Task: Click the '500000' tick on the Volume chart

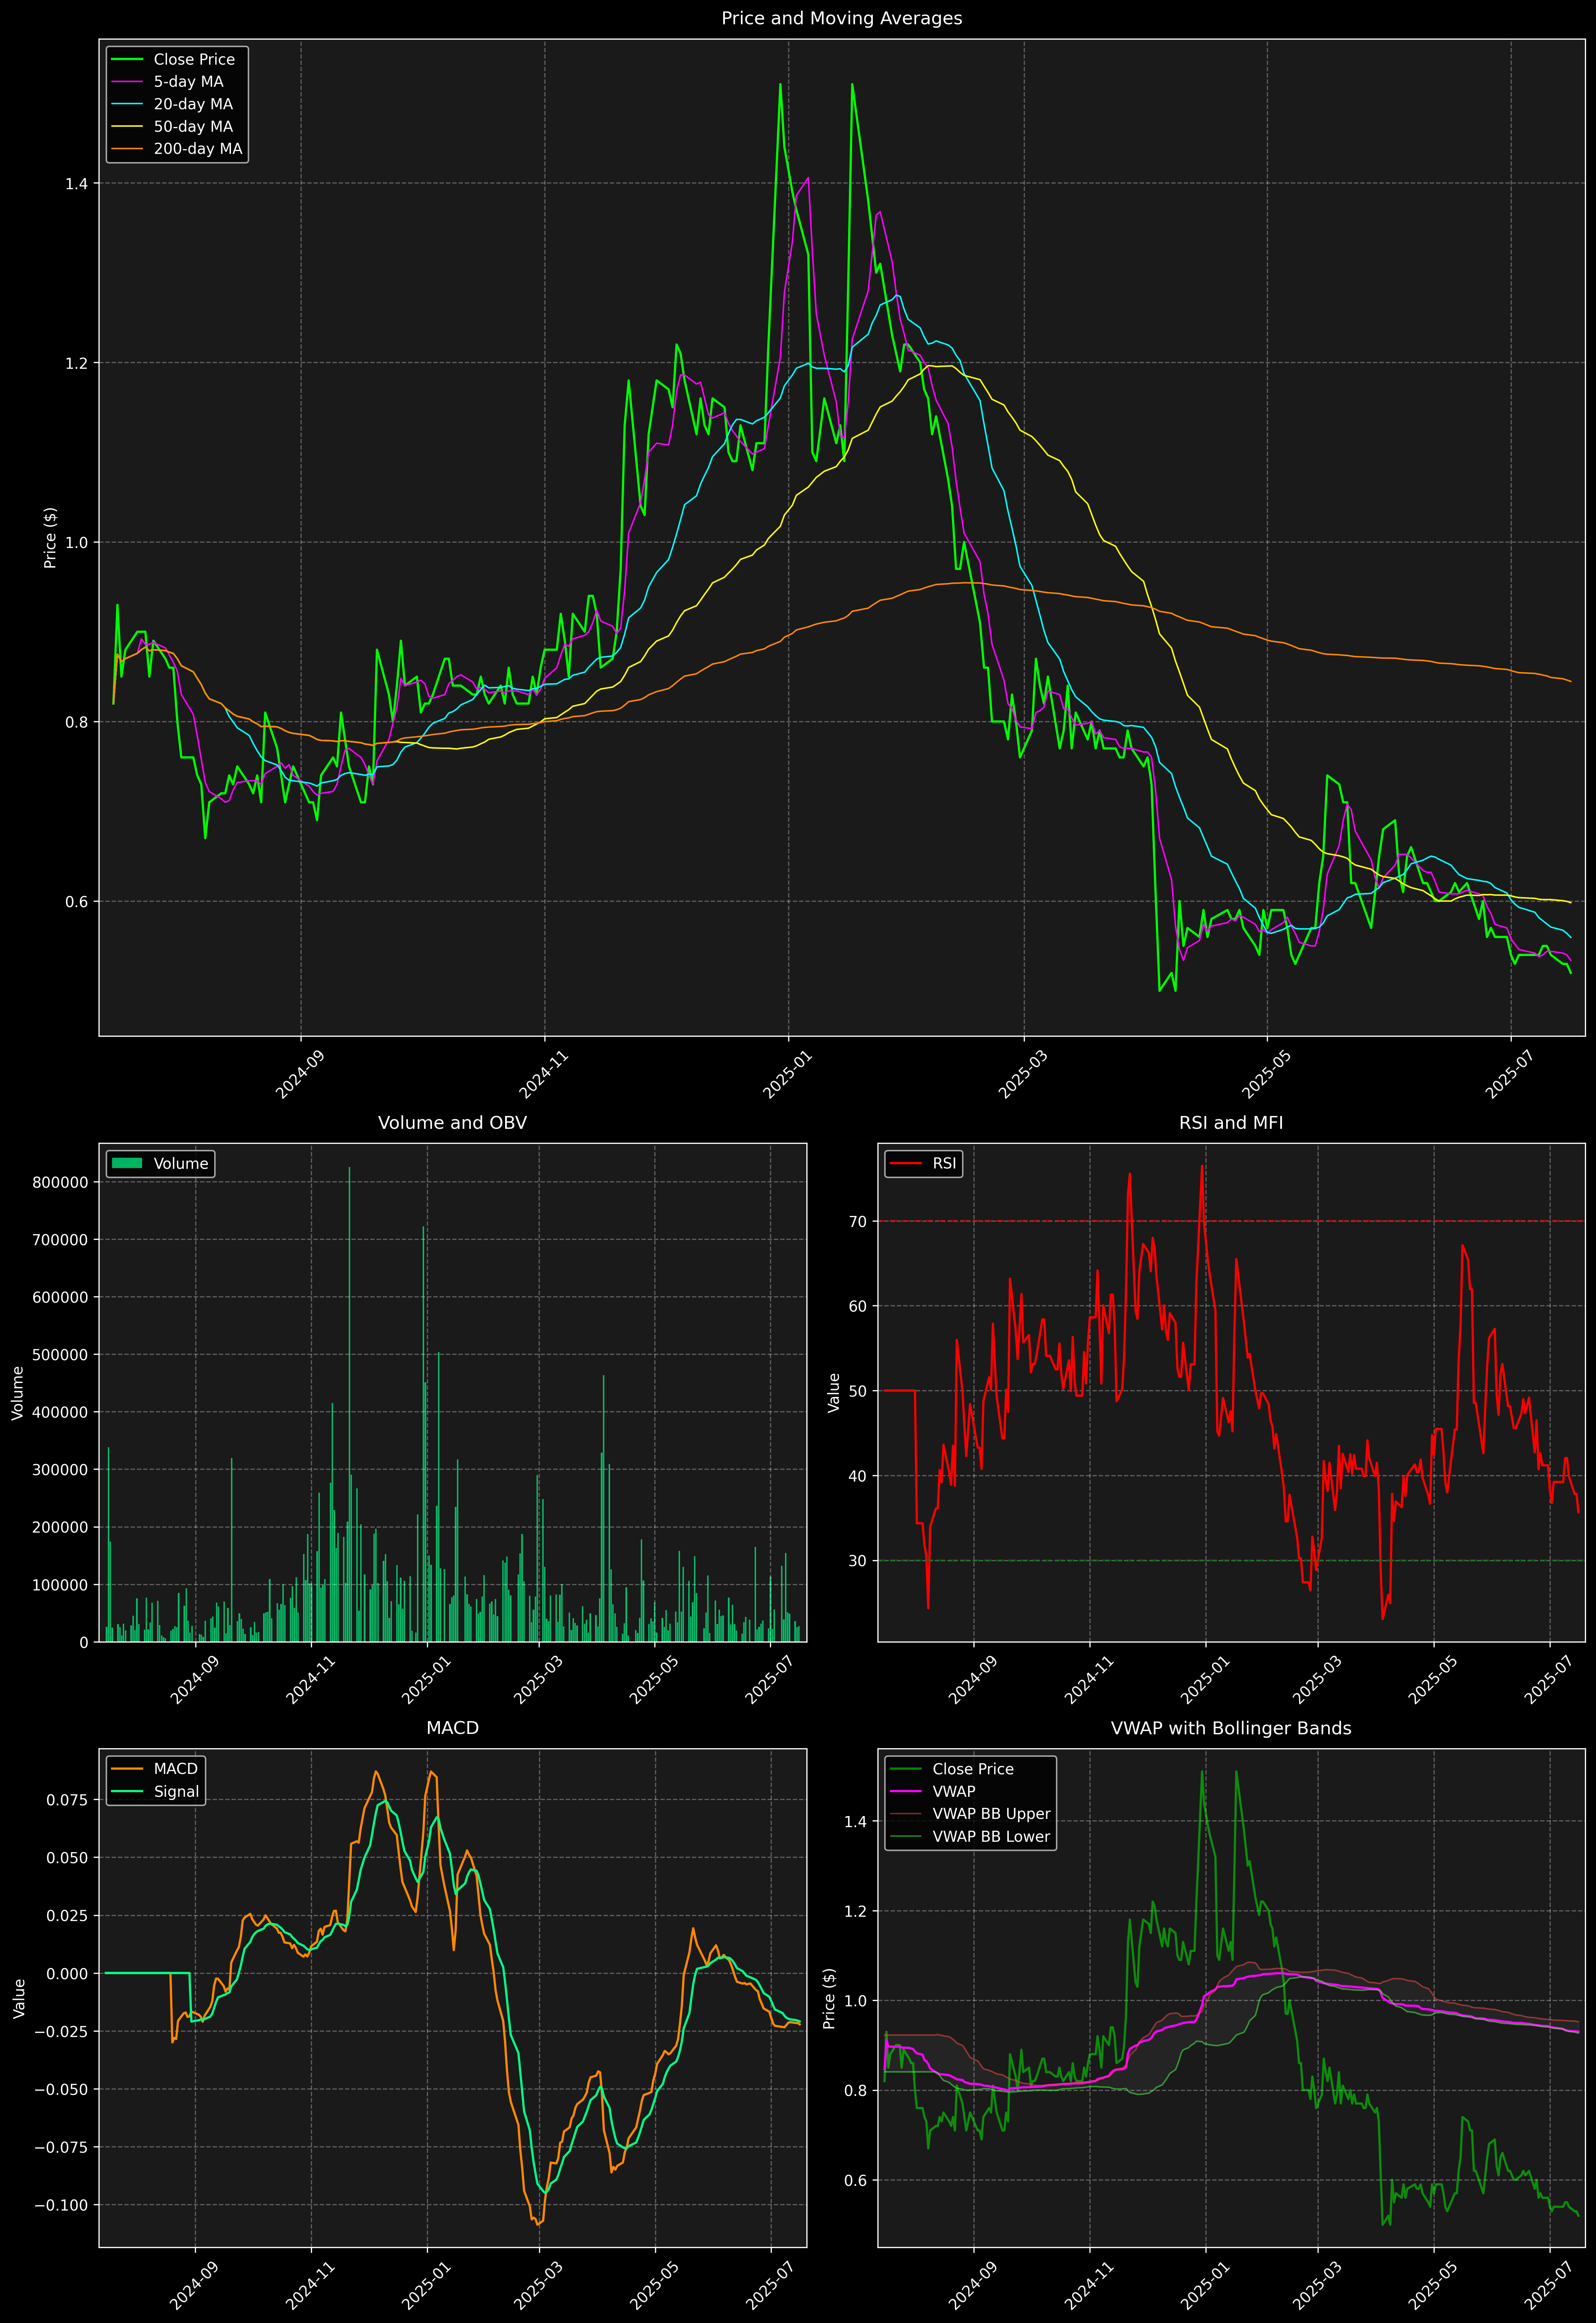Action: [x=61, y=1355]
